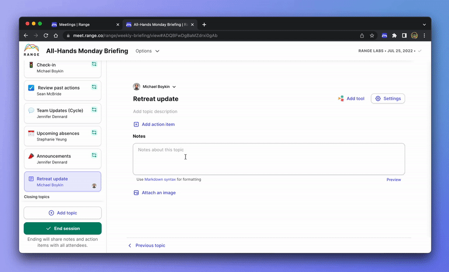Open the Check-in topic traffic light icon
This screenshot has width=449, height=272.
[x=31, y=65]
